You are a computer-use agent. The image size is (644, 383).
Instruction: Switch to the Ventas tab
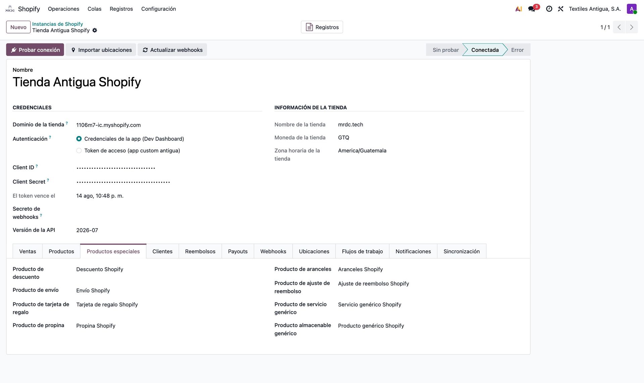tap(28, 251)
